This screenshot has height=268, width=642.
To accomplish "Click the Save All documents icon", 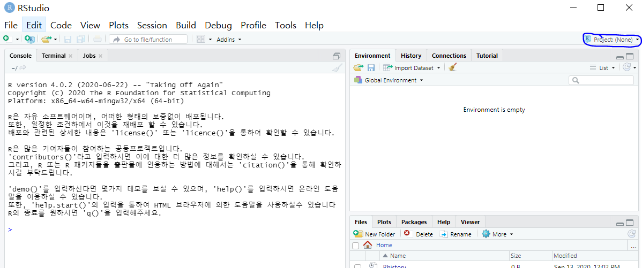I will pyautogui.click(x=81, y=39).
